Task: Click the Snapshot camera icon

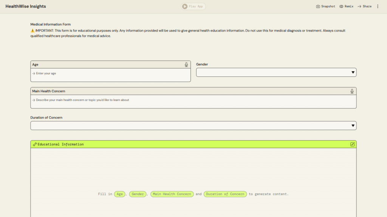Action: [318, 6]
